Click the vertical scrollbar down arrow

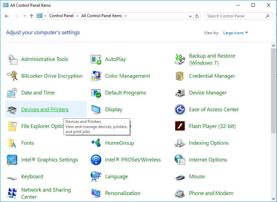[x=274, y=199]
